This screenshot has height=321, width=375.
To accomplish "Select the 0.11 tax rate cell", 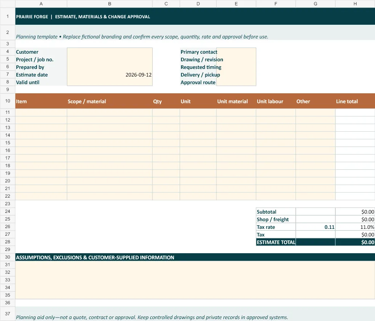I will click(316, 227).
